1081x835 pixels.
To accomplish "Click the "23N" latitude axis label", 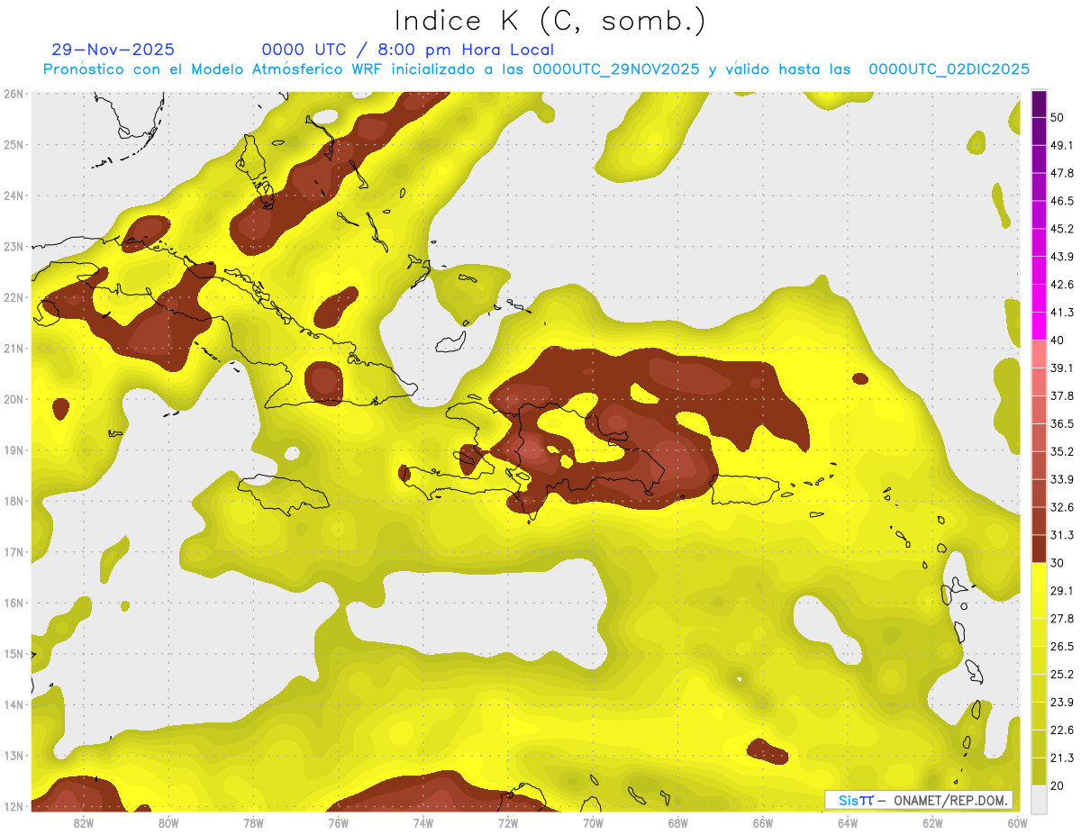I will click(x=14, y=246).
